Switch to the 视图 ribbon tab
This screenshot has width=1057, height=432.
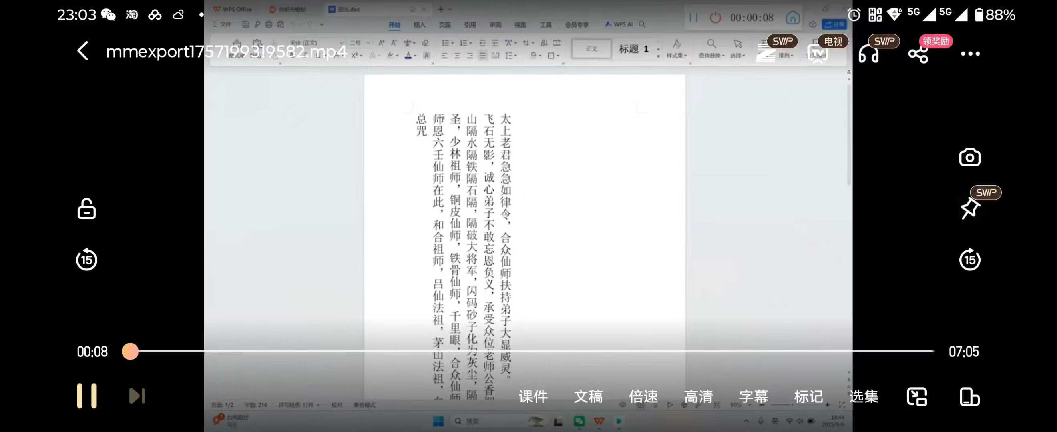pos(520,24)
